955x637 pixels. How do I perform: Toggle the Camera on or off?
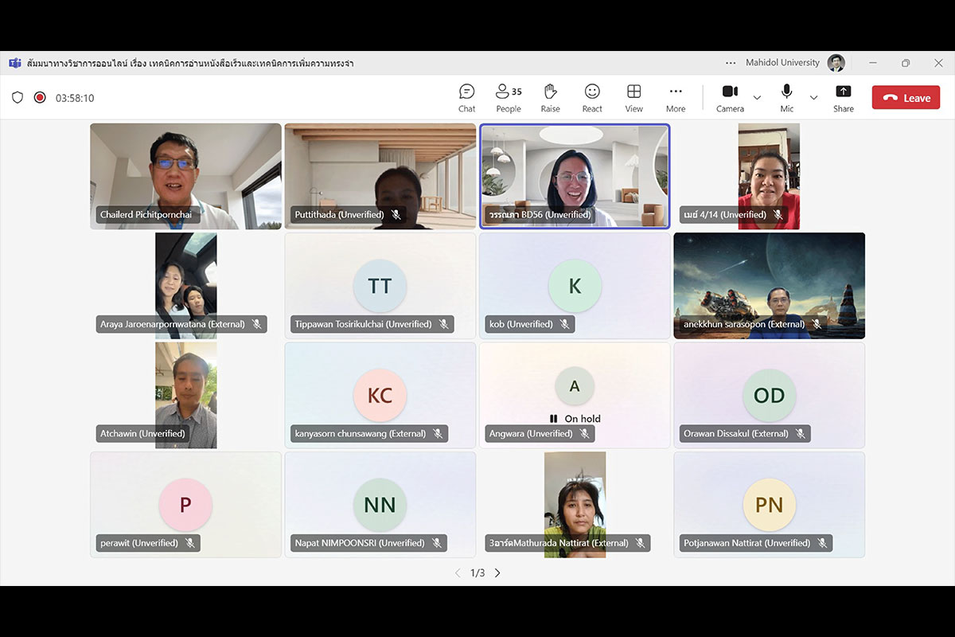point(730,98)
